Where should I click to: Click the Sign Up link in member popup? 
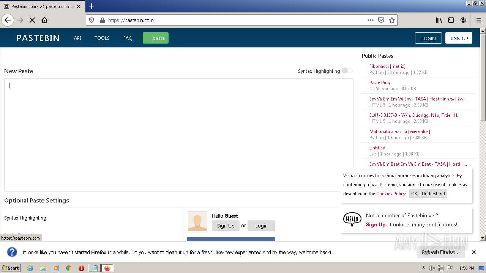tap(376, 224)
